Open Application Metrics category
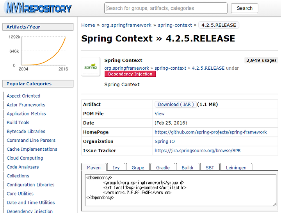281x213 pixels. pyautogui.click(x=27, y=114)
